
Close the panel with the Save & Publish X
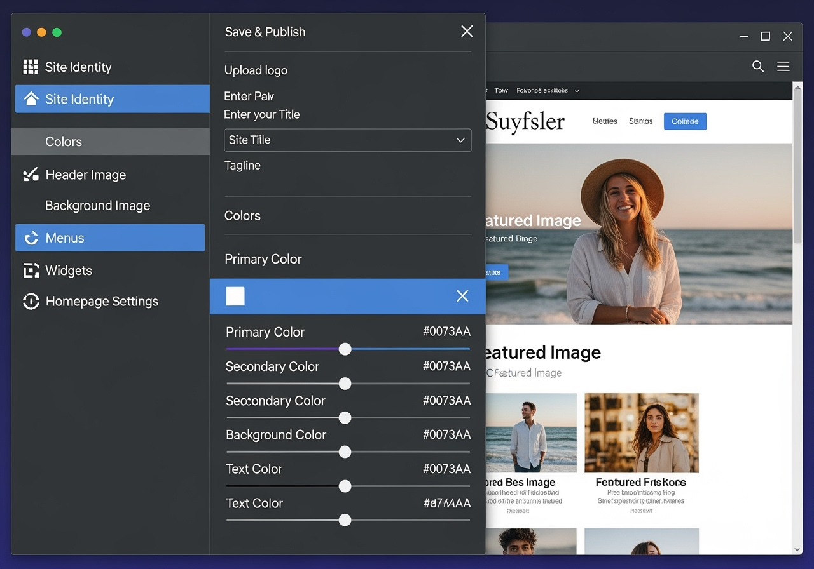click(x=467, y=31)
